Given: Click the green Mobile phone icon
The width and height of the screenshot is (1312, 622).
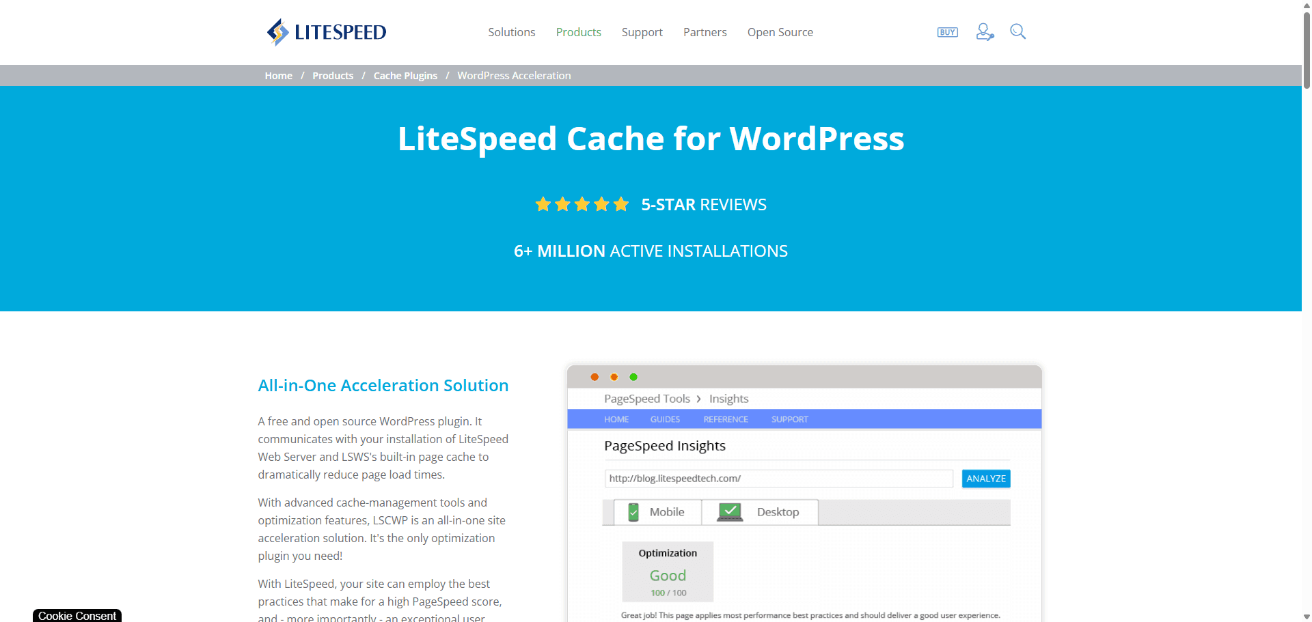Looking at the screenshot, I should pyautogui.click(x=633, y=511).
